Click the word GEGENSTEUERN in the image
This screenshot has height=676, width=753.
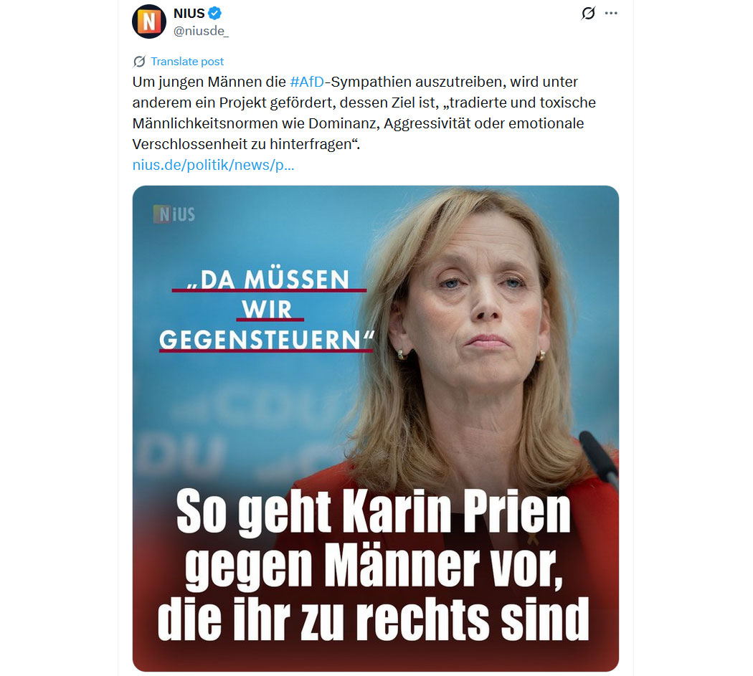pos(260,340)
